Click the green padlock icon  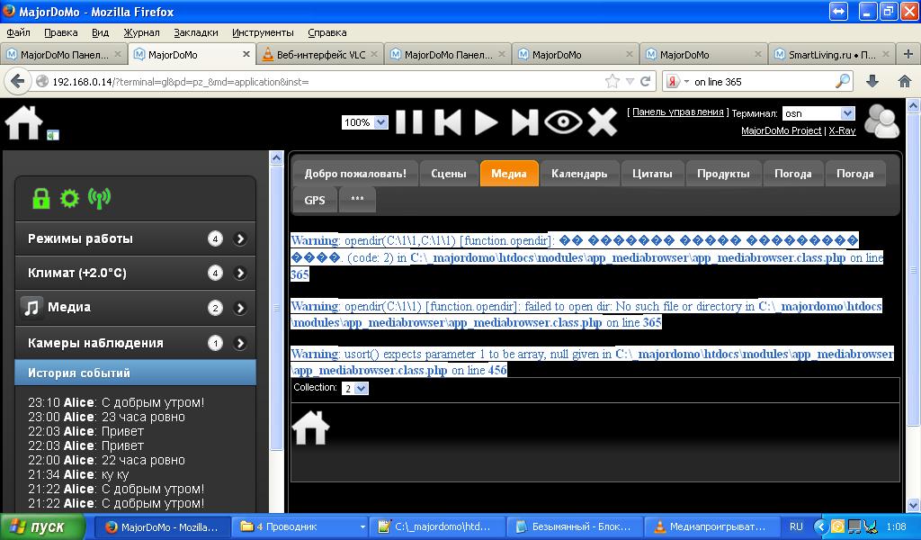click(x=41, y=199)
